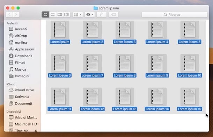
Task: Open the gear action menu
Action: 90,14
